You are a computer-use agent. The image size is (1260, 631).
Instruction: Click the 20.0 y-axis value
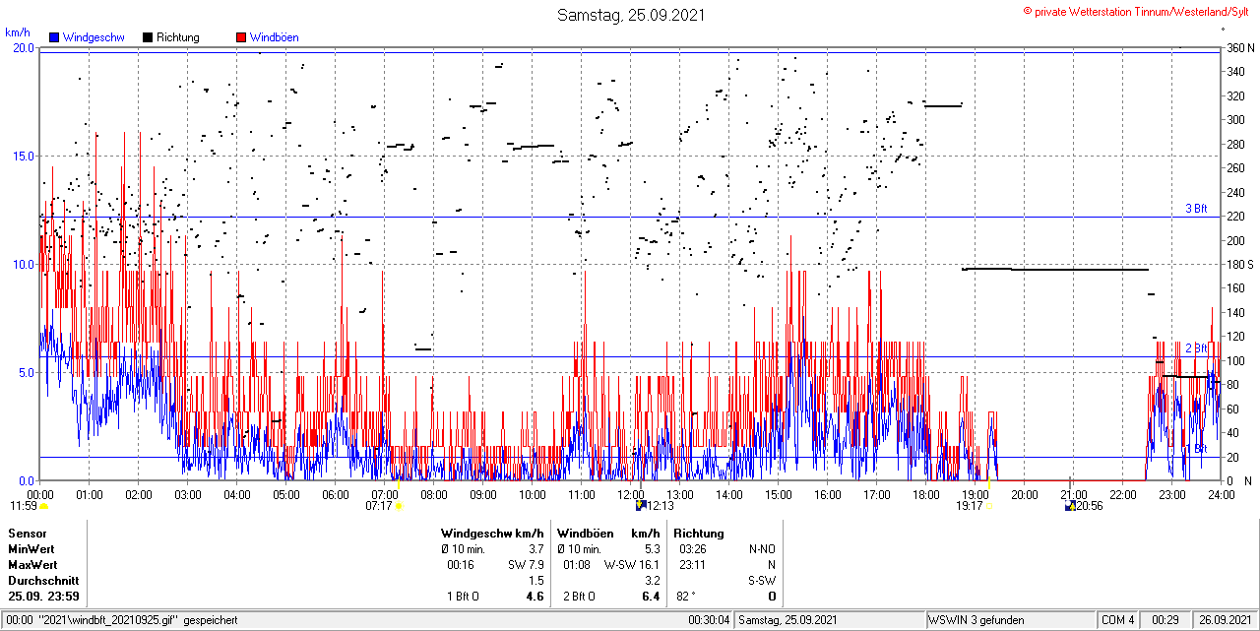tap(23, 47)
